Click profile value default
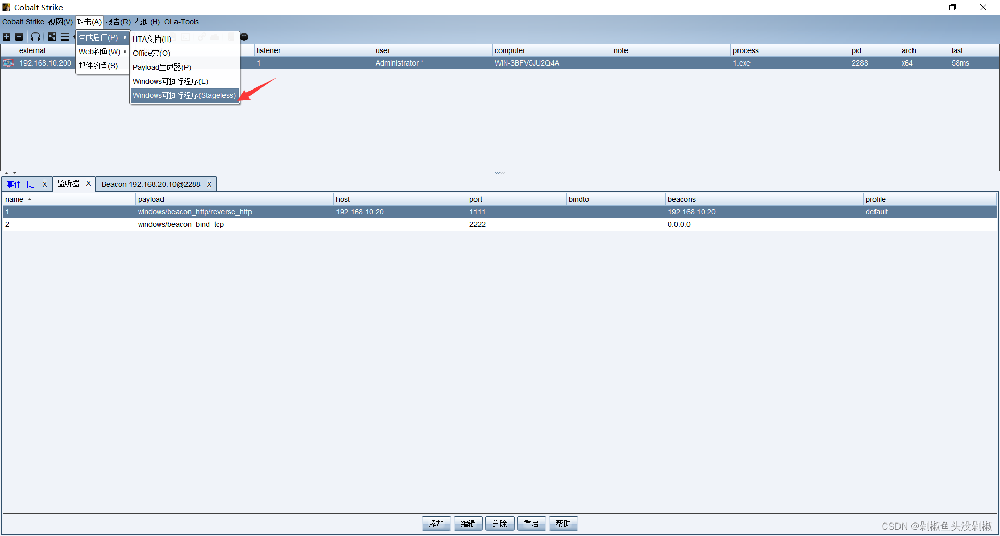This screenshot has height=536, width=1000. click(x=877, y=212)
